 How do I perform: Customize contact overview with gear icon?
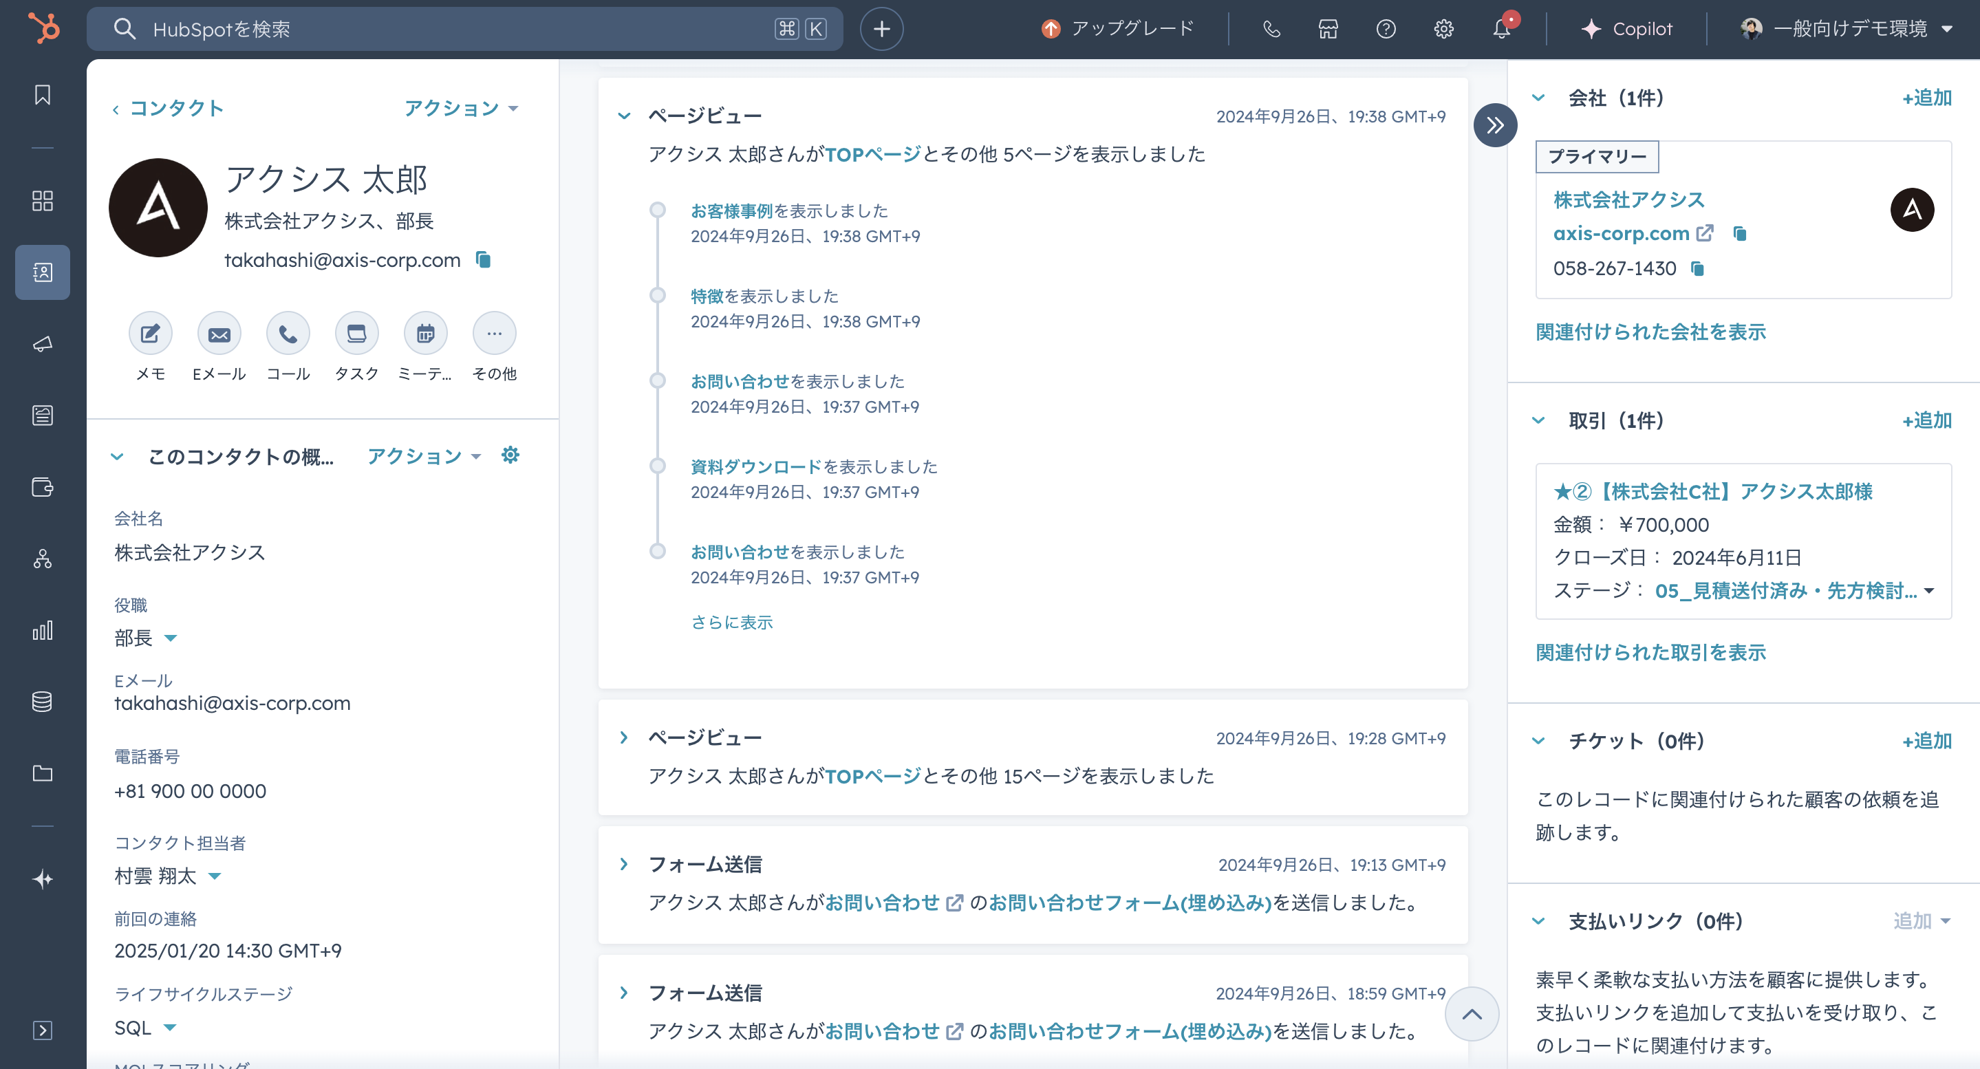click(510, 455)
